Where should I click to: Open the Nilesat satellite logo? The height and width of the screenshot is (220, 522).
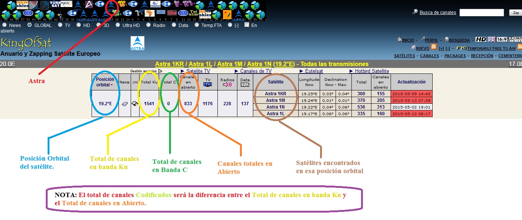pos(172,13)
